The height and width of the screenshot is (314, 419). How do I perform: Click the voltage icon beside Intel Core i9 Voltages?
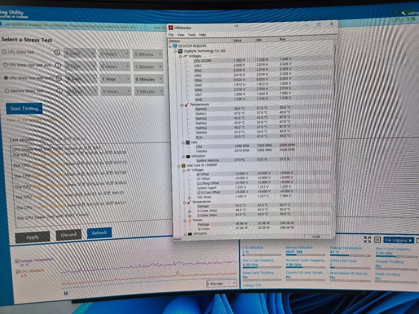click(189, 170)
